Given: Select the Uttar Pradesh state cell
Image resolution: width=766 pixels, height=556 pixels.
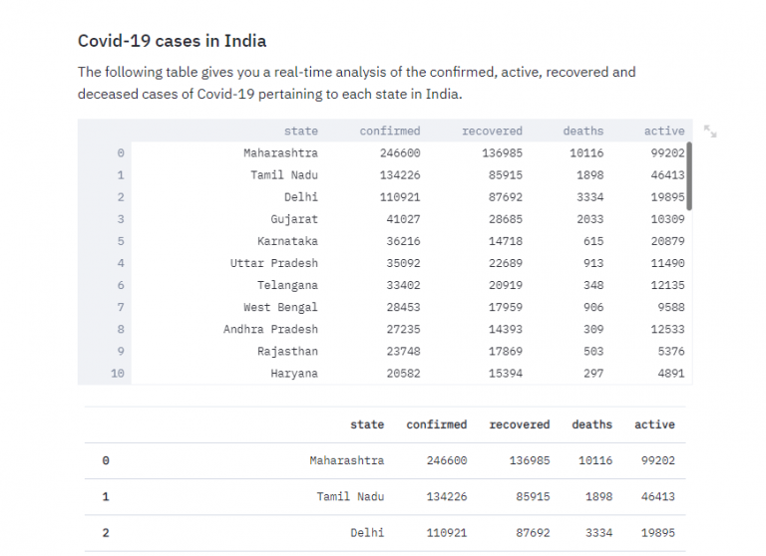Looking at the screenshot, I should (x=274, y=263).
